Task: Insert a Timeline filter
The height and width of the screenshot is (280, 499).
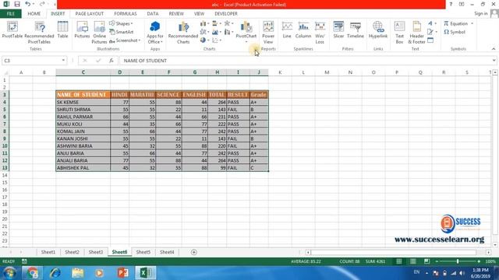Action: click(356, 30)
